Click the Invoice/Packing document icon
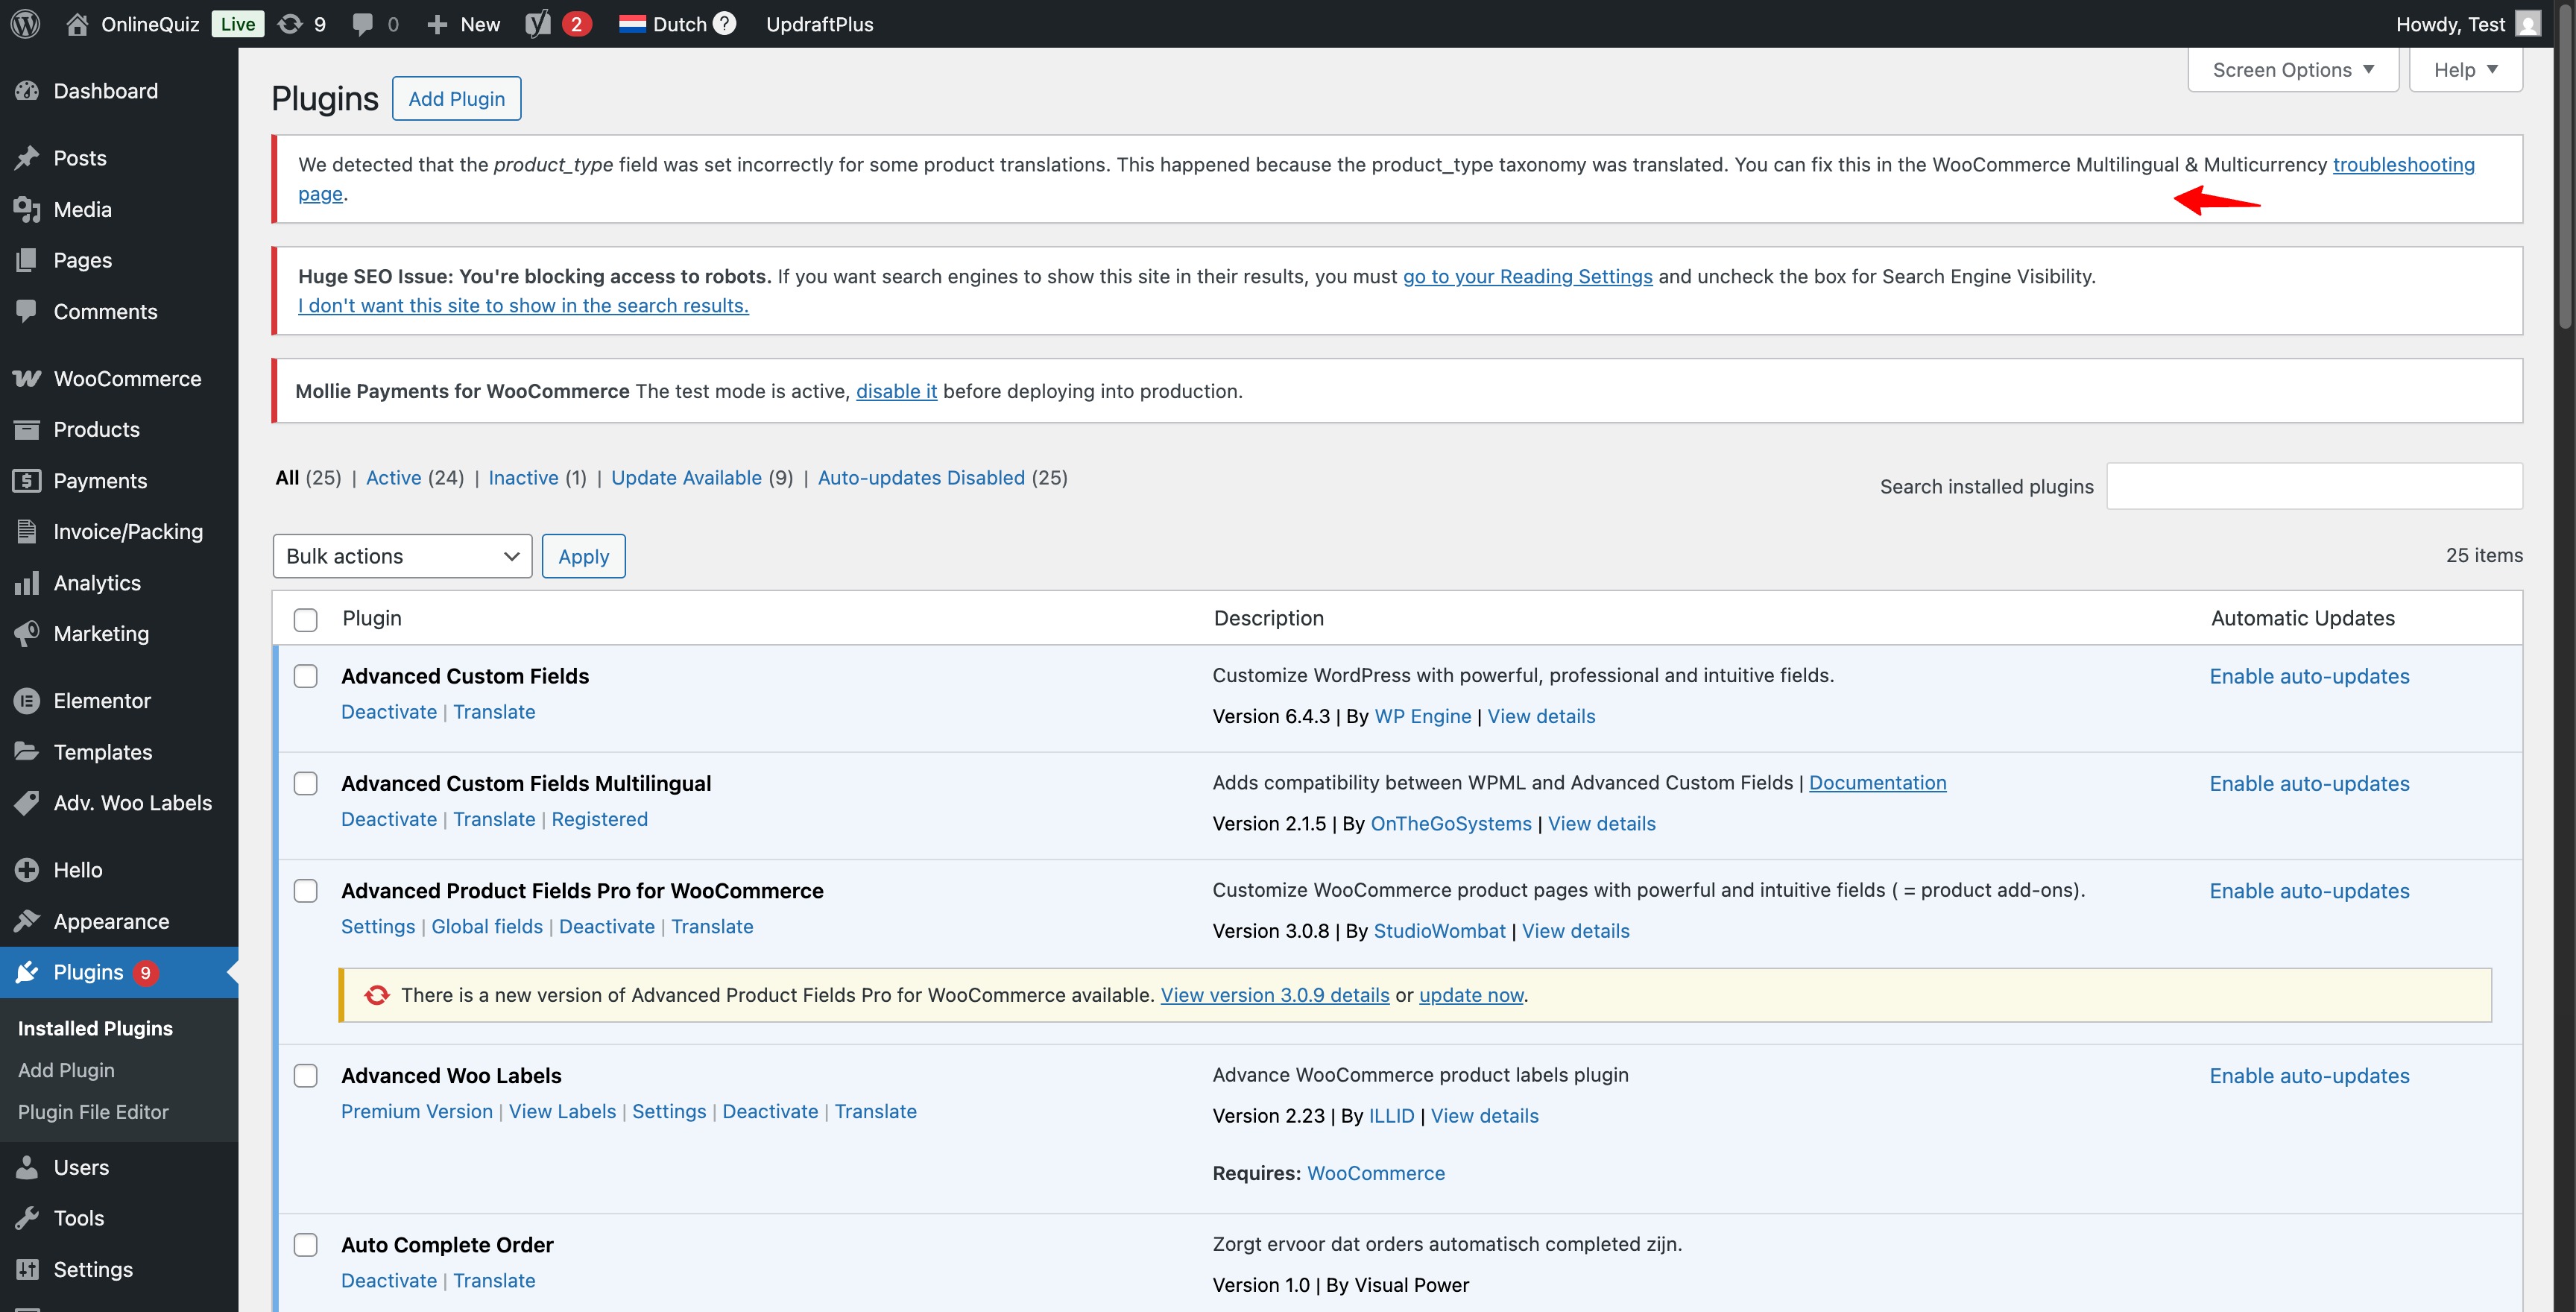2576x1312 pixels. coord(27,531)
